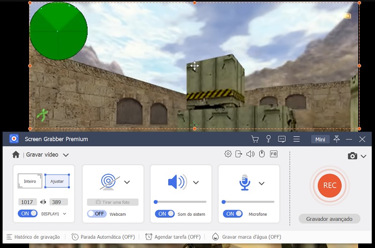The width and height of the screenshot is (375, 248).
Task: Open Gravar marca d'água (OFF) option
Action: 247,237
